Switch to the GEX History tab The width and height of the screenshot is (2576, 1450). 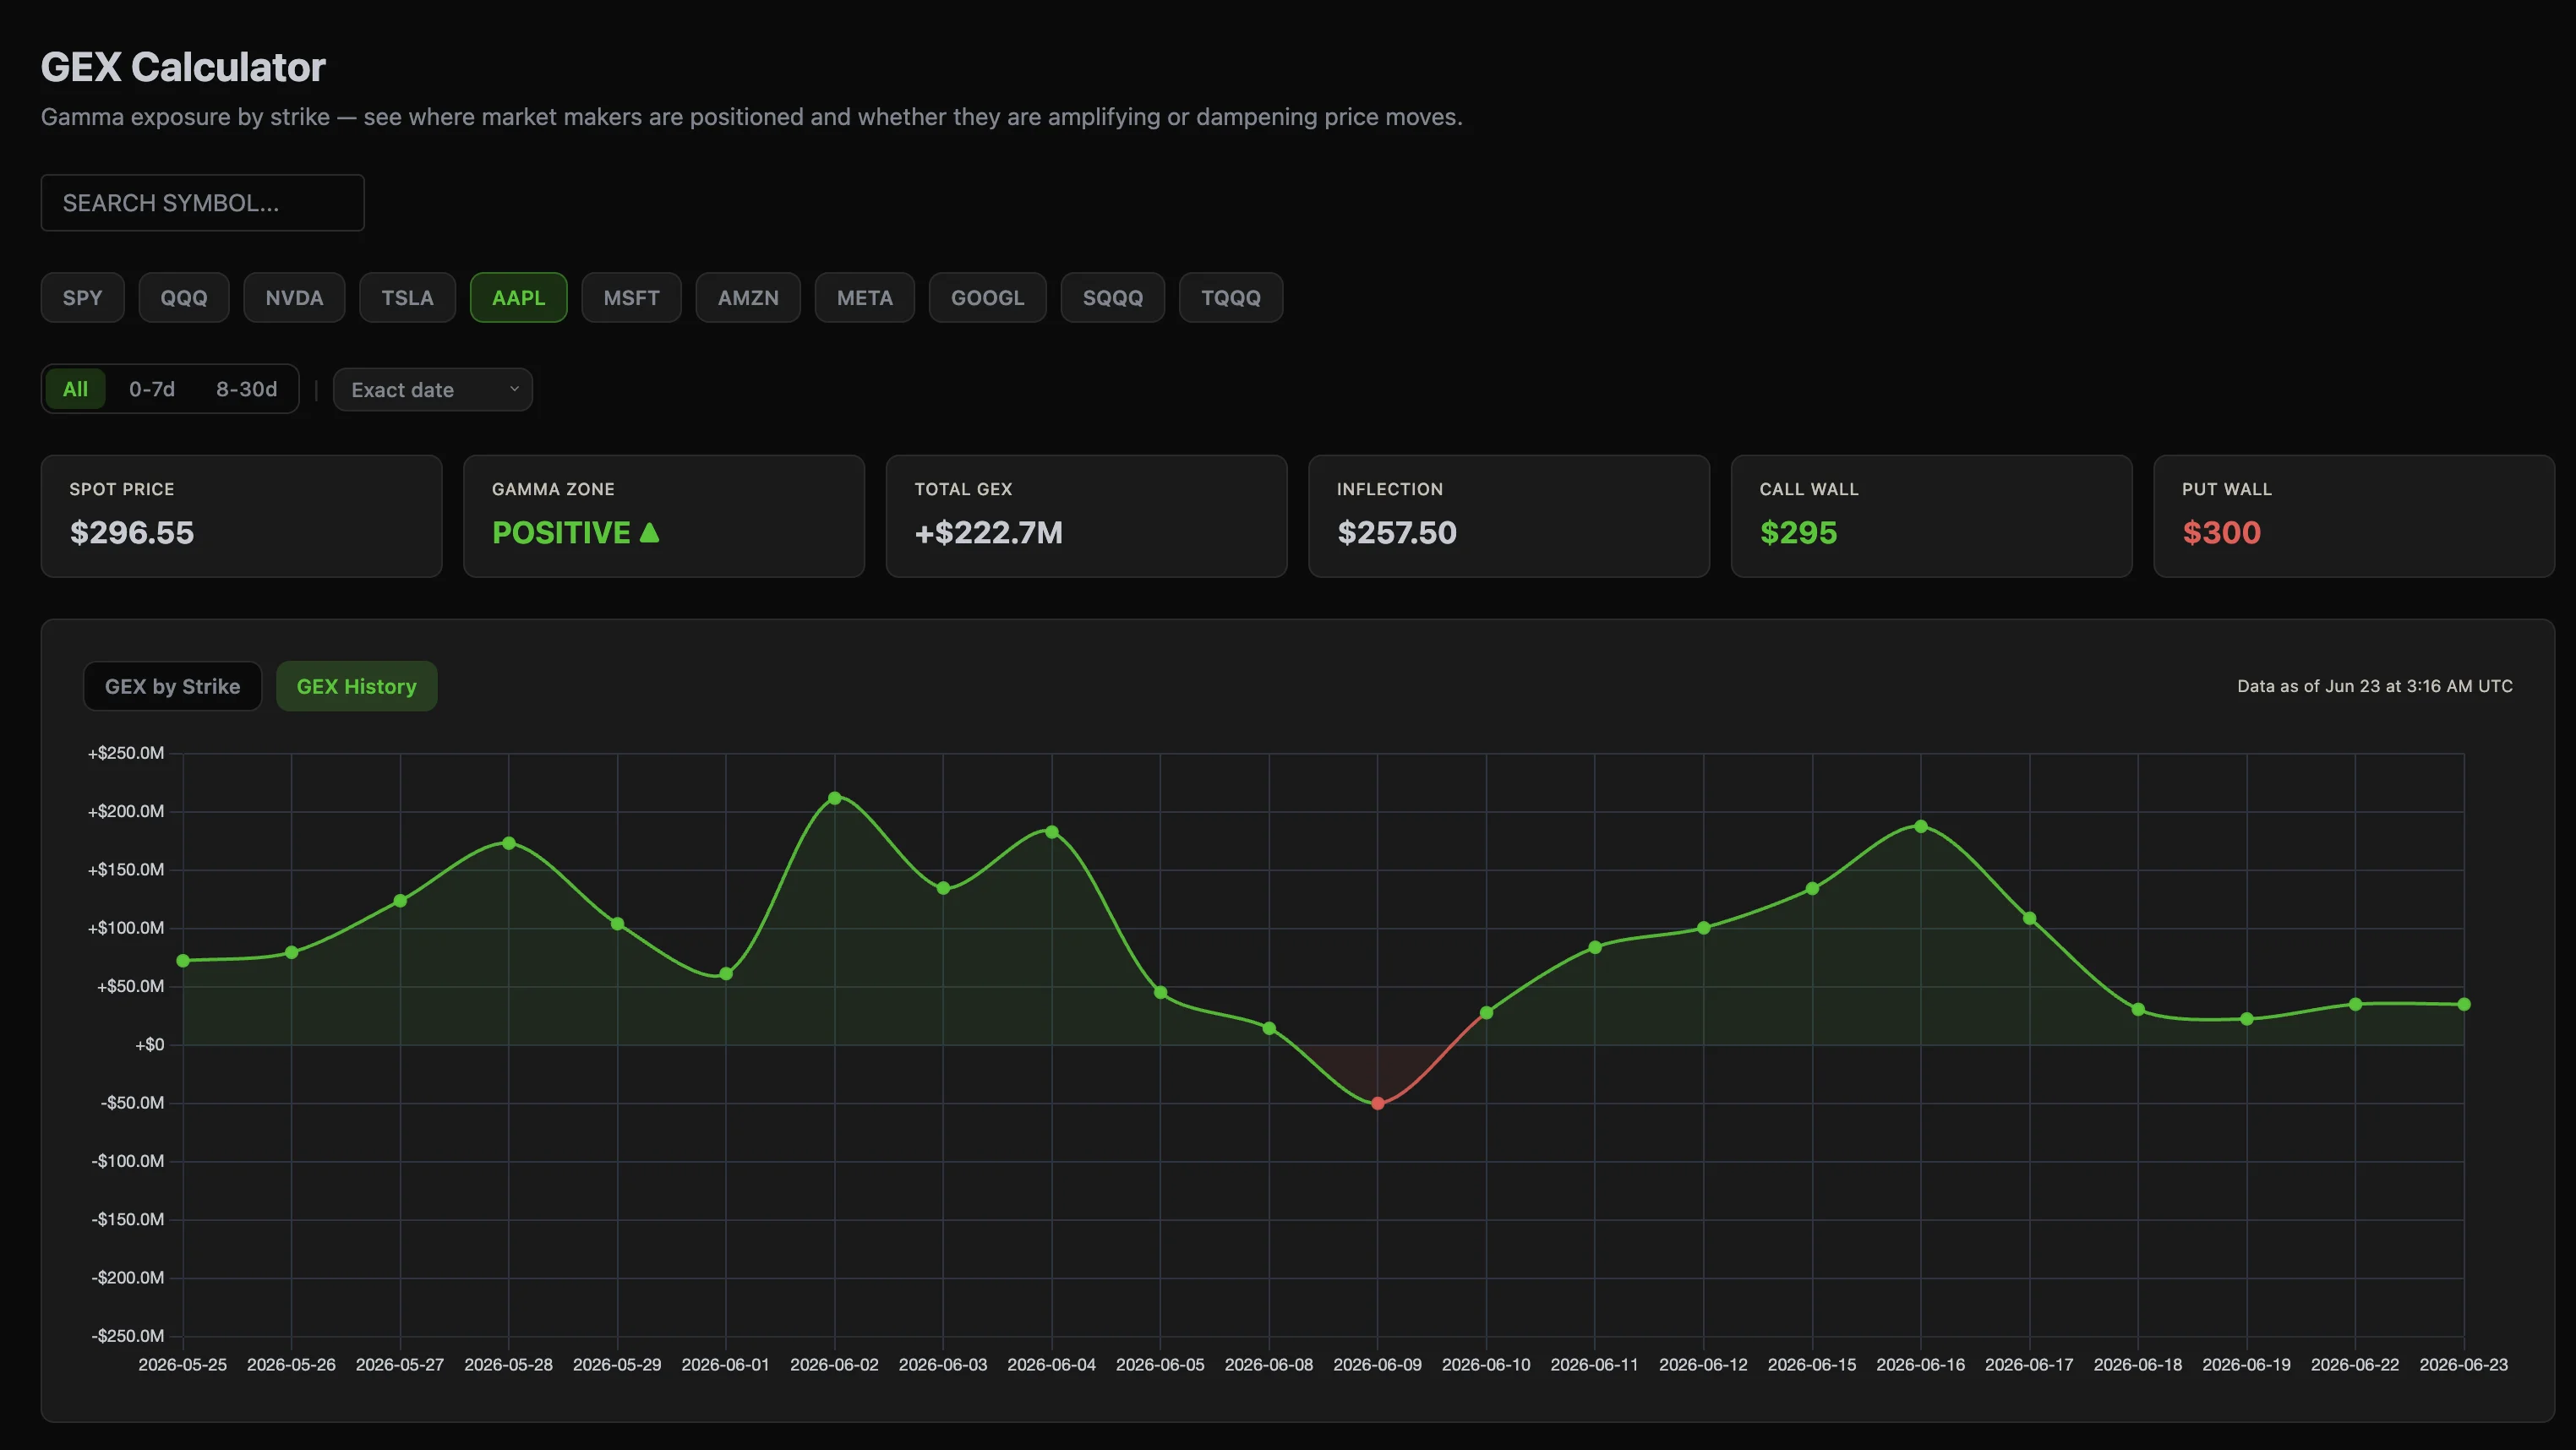click(356, 686)
